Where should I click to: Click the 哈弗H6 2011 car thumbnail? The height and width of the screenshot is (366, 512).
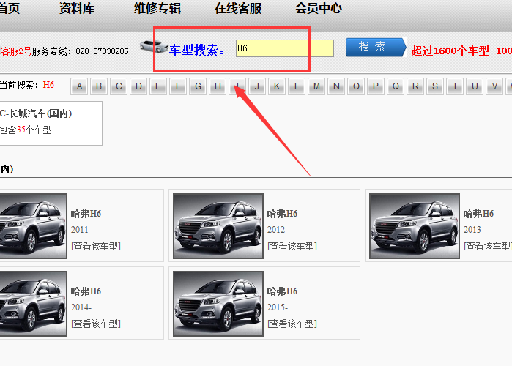tap(33, 226)
